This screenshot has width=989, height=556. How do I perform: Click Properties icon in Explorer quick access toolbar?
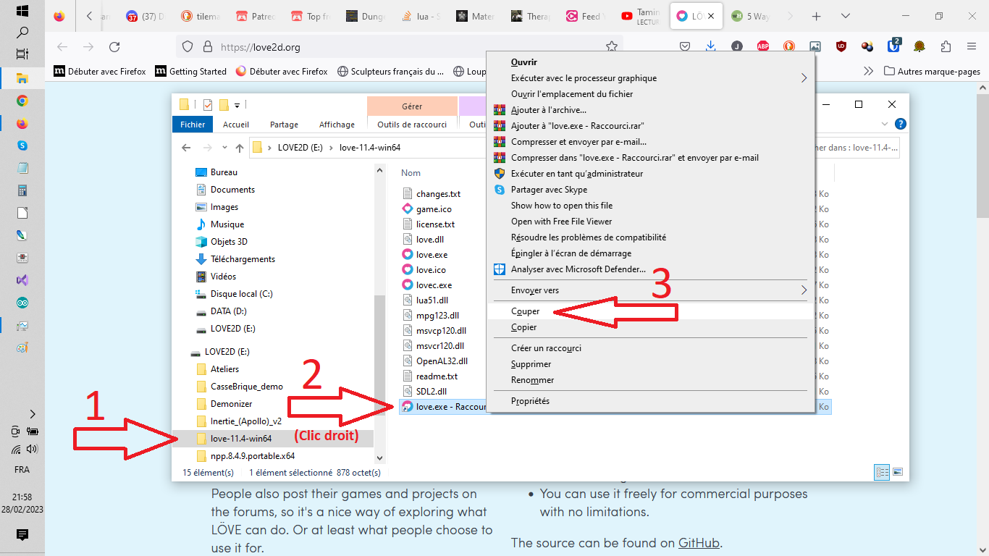[208, 104]
